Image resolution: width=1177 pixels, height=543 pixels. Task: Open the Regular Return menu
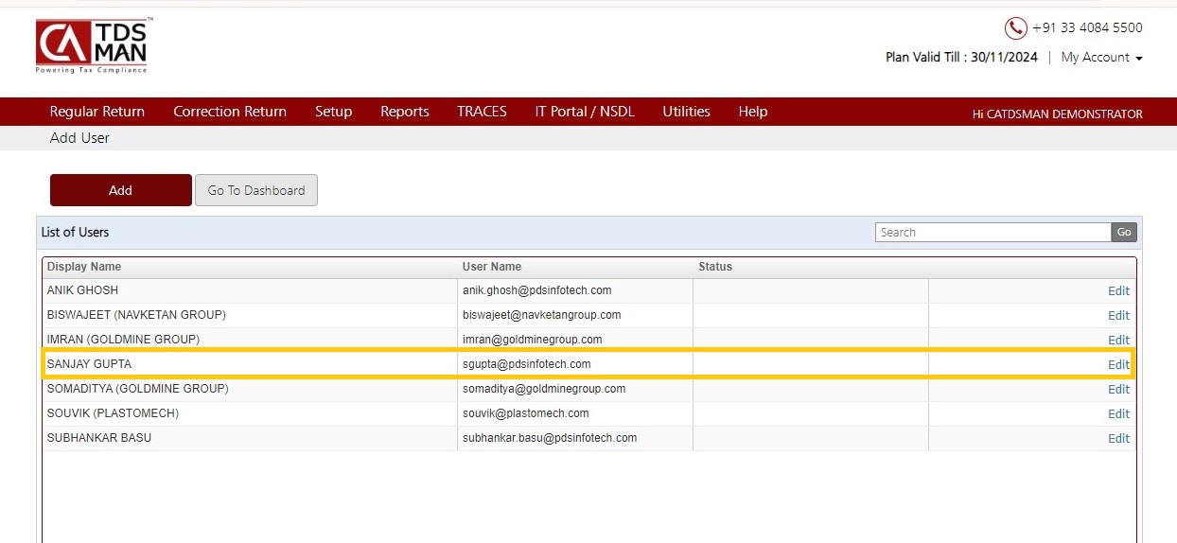click(x=97, y=112)
